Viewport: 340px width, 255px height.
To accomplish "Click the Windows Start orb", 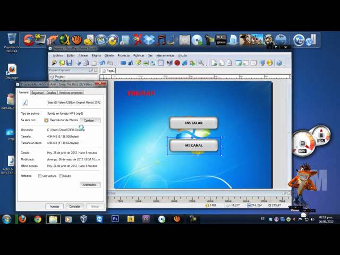I will tap(7, 219).
